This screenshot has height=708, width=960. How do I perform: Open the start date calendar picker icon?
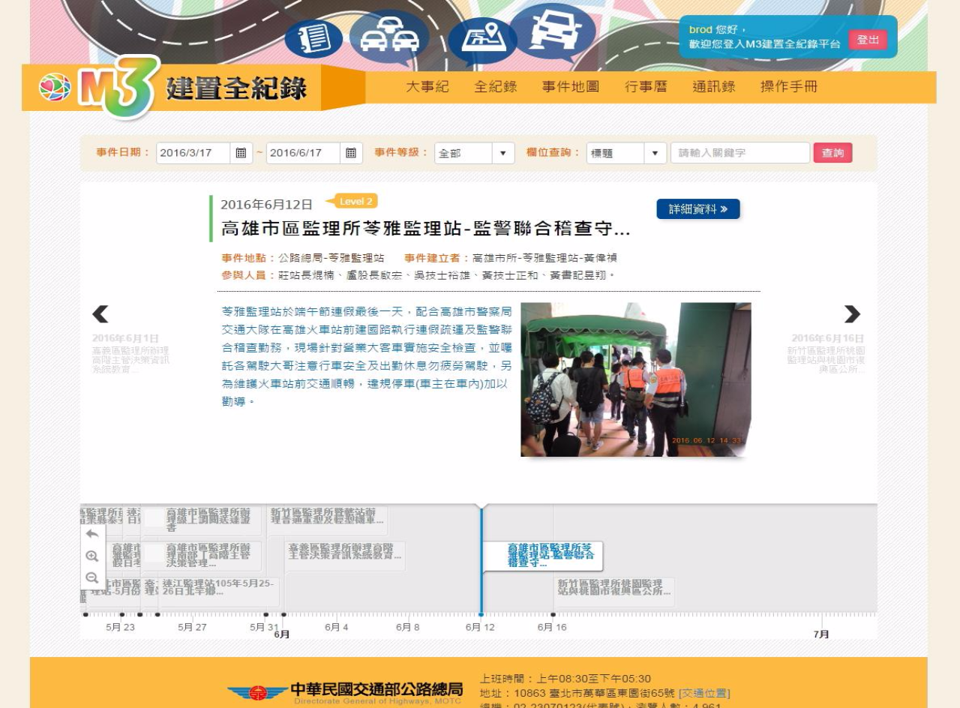click(x=241, y=153)
